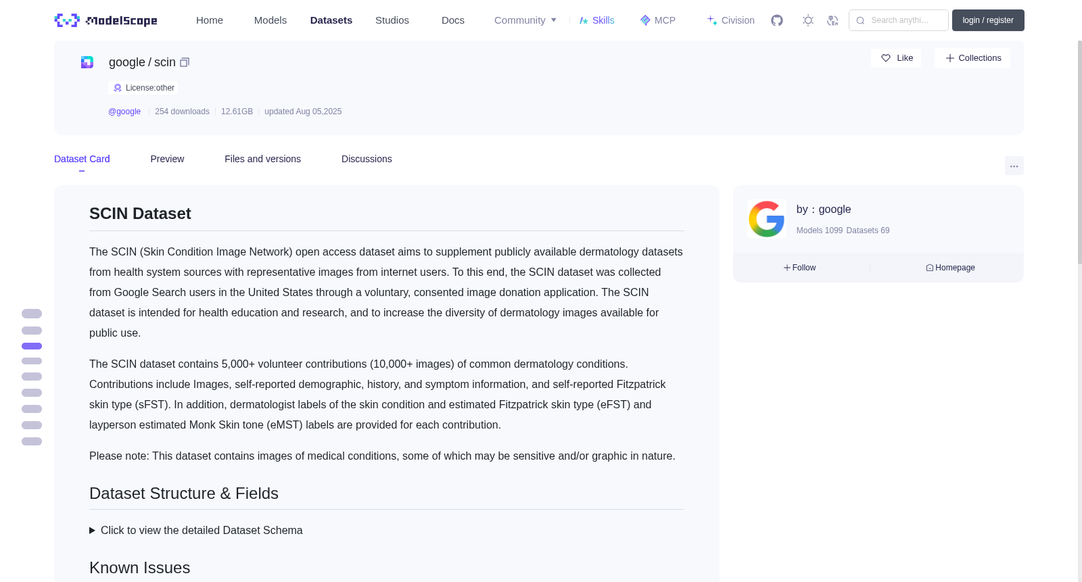Open the three-dot more options button

tap(1014, 166)
